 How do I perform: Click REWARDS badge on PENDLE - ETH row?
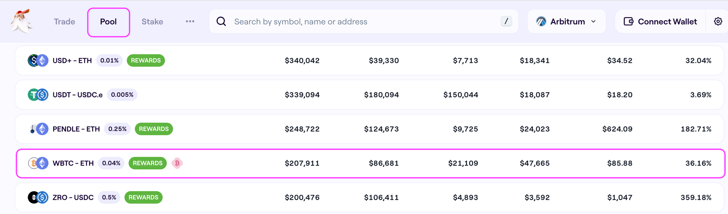click(x=154, y=129)
